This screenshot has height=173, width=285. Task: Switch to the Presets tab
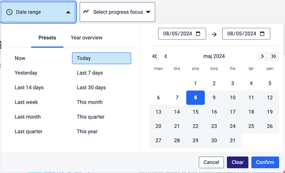tap(47, 38)
